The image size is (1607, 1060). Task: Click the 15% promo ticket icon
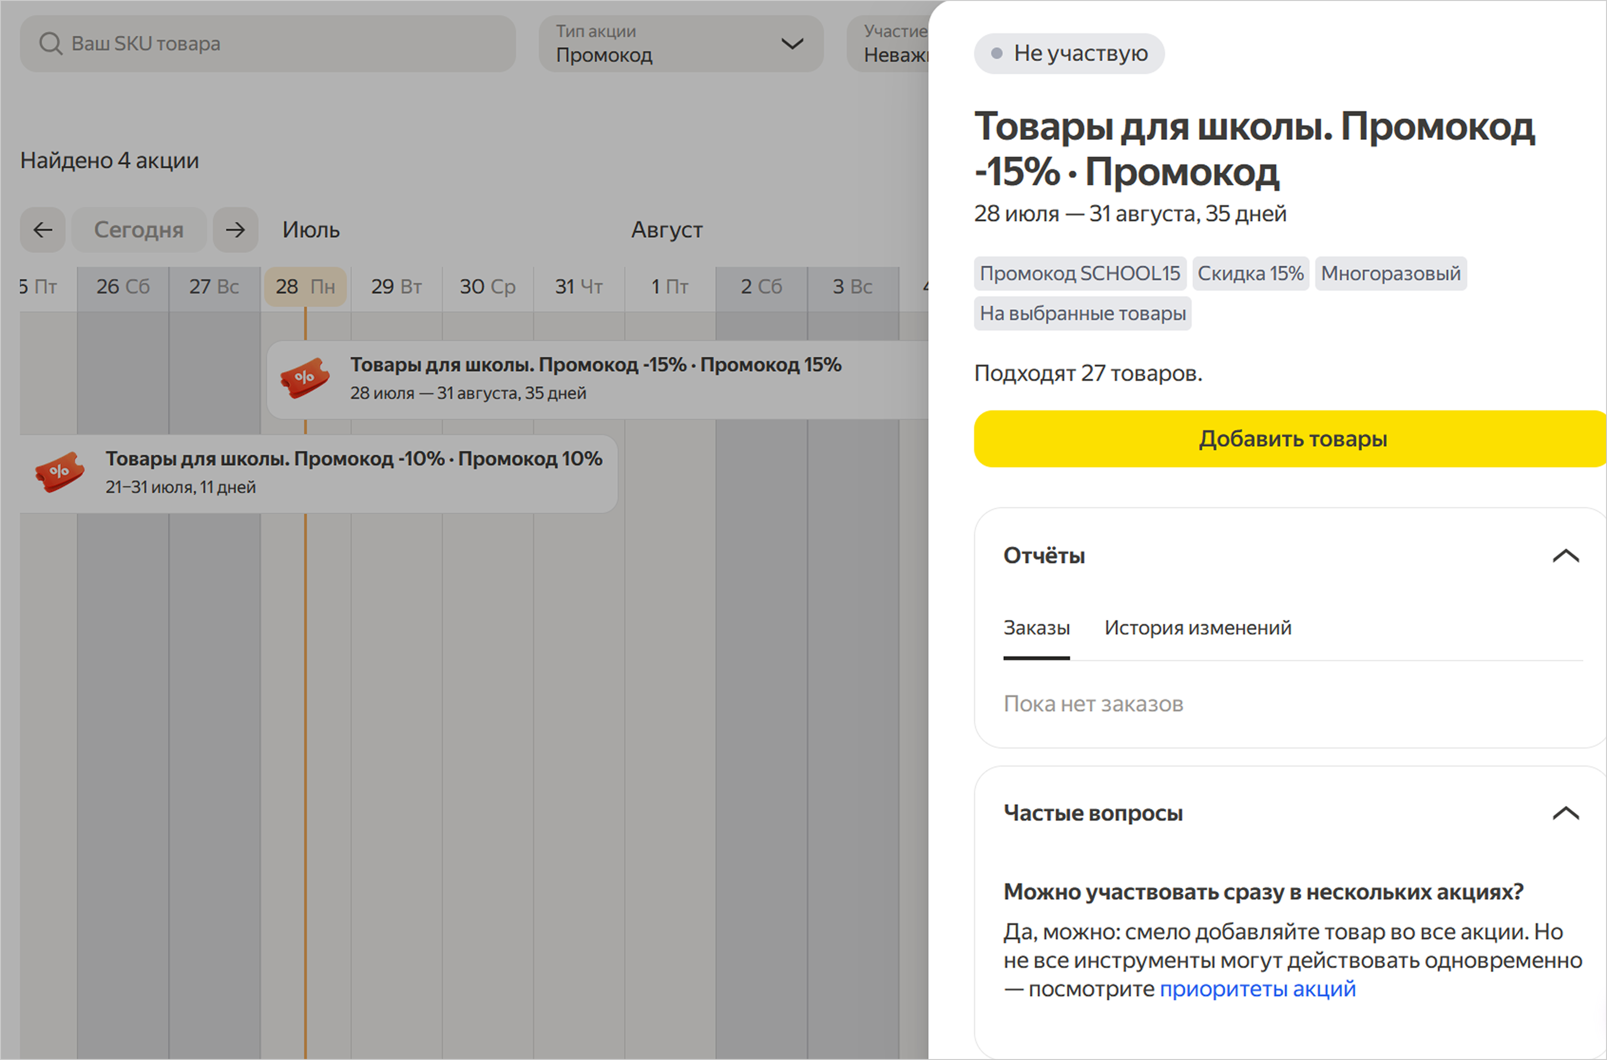pyautogui.click(x=305, y=378)
